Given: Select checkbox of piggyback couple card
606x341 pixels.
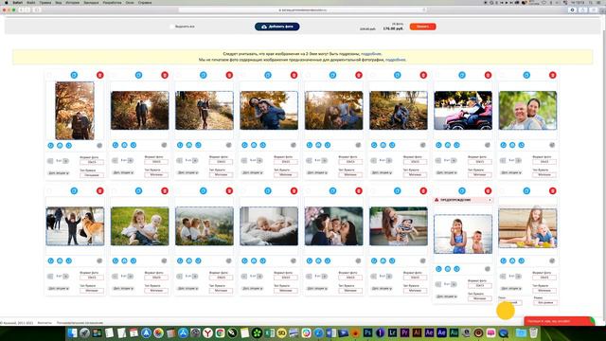Looking at the screenshot, I should coord(243,75).
